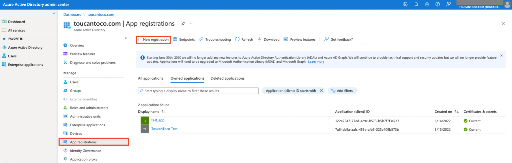The image size is (512, 163).
Task: Pin the App registrations blade
Action: click(x=183, y=24)
